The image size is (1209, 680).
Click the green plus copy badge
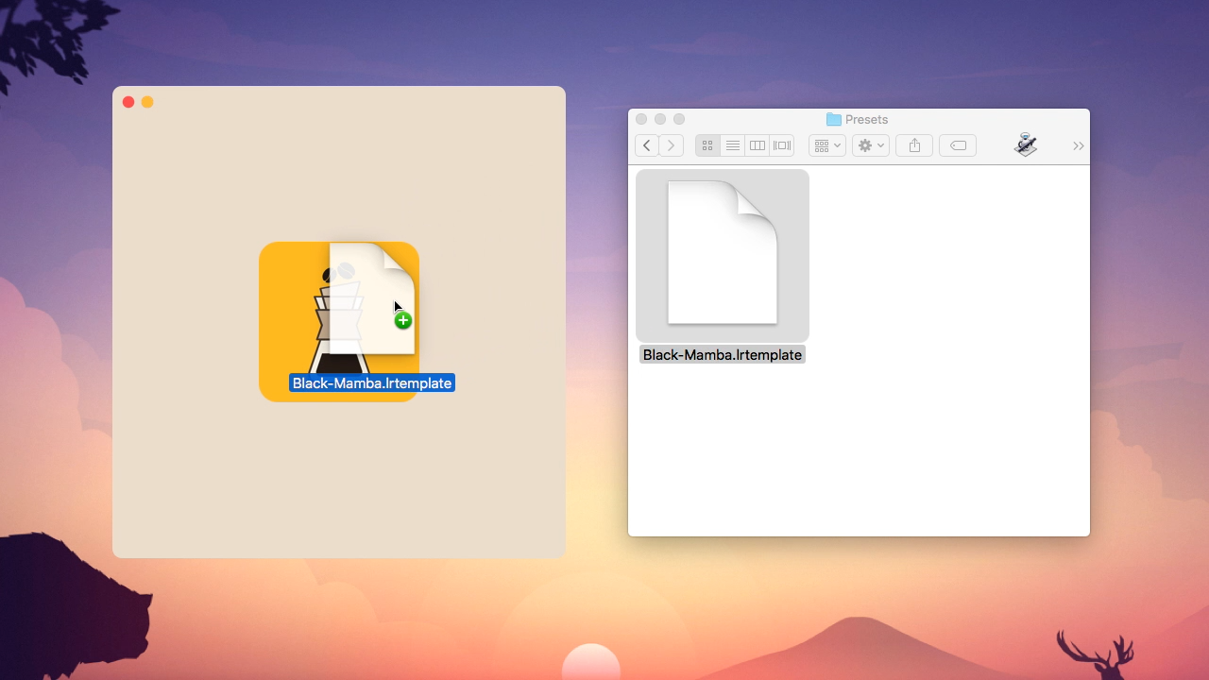tap(403, 320)
